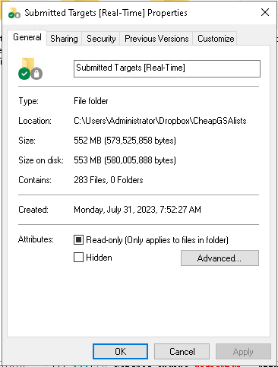
Task: Click inside the folder name text field
Action: (167, 68)
